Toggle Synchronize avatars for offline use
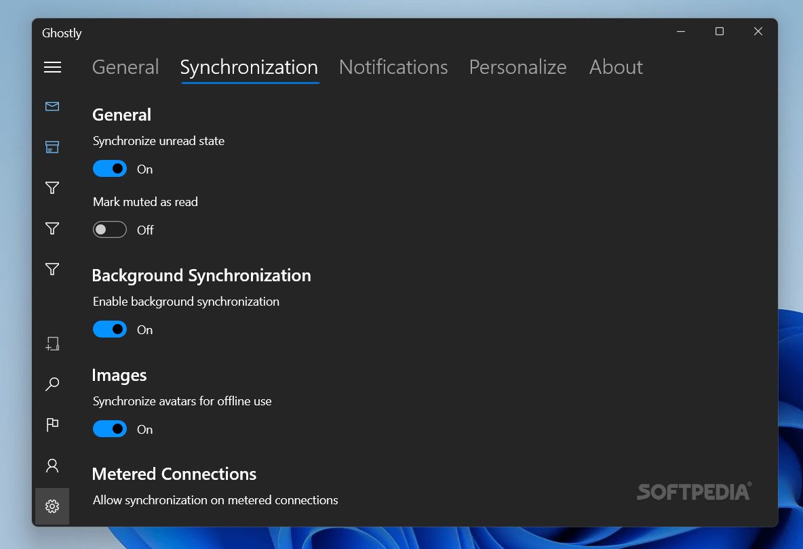The width and height of the screenshot is (803, 549). 110,429
